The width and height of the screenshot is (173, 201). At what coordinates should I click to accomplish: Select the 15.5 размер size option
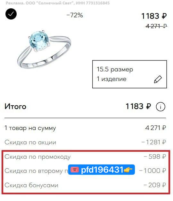[x=115, y=69]
